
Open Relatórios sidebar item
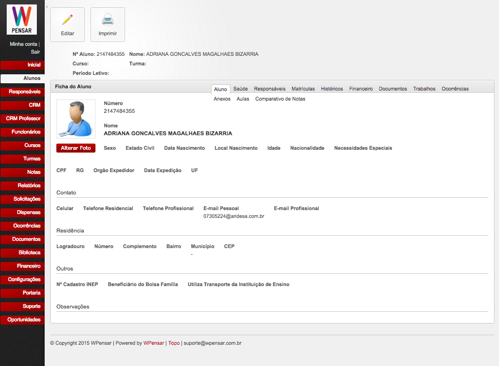click(x=22, y=186)
